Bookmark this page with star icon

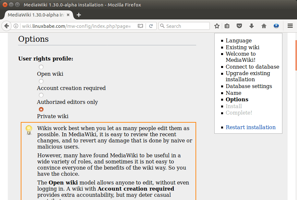[217, 26]
